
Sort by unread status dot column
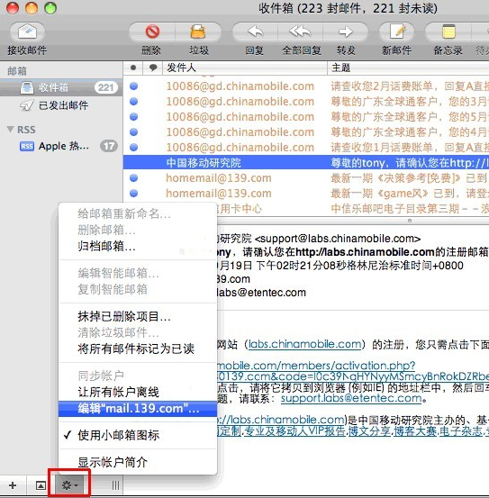pos(133,68)
